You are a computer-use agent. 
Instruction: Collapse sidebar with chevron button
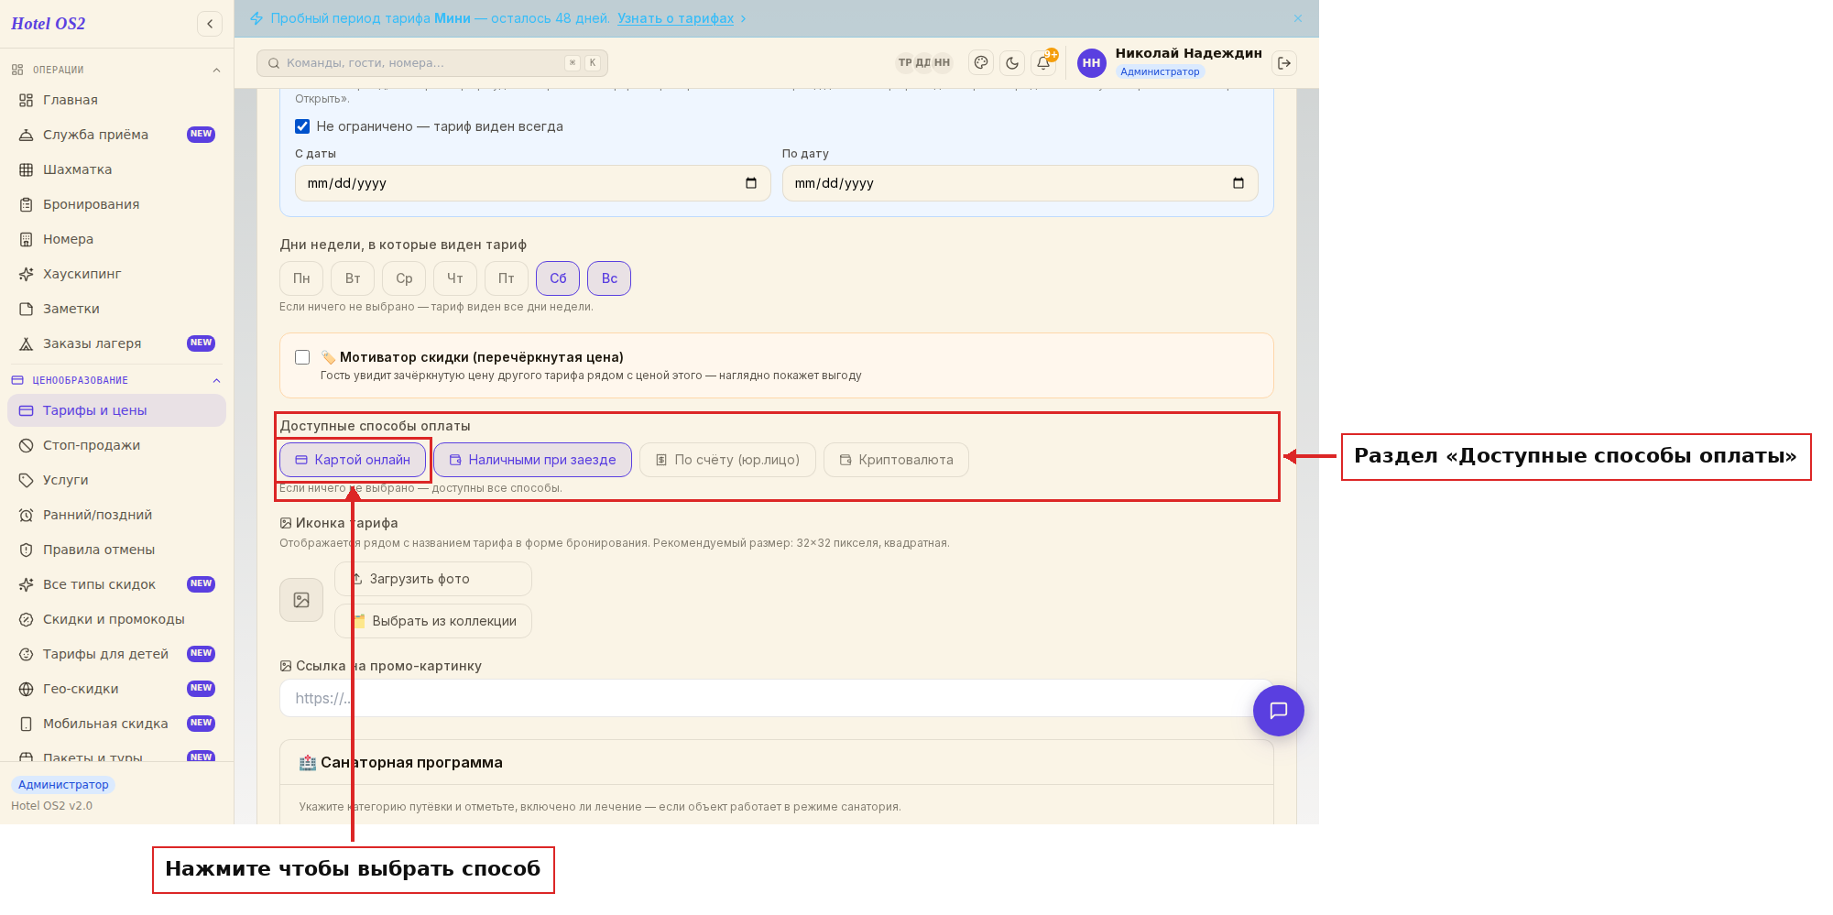[210, 24]
